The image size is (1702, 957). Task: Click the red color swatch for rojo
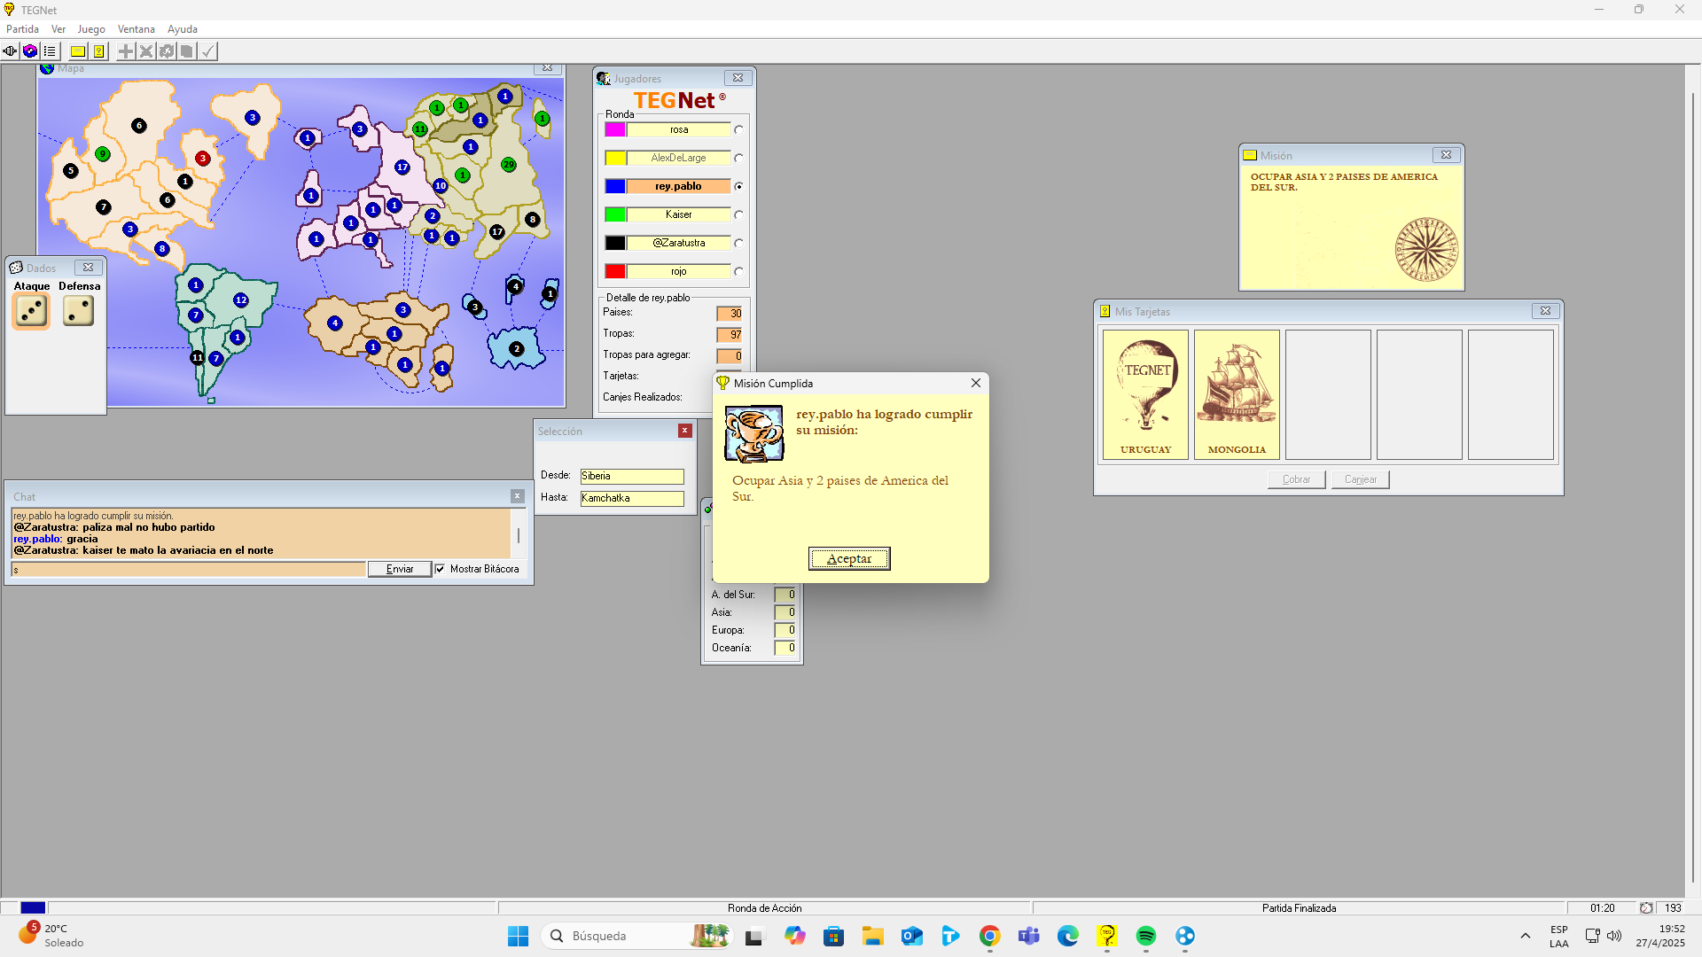(x=615, y=271)
